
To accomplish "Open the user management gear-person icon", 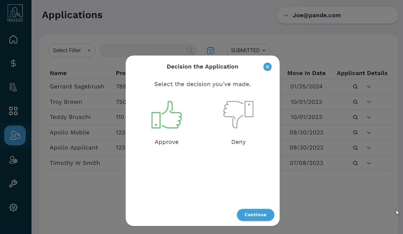I will click(13, 160).
